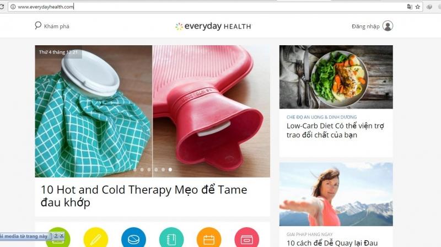441x247 pixels.
Task: Close the media download popup bar
Action: [x=62, y=236]
